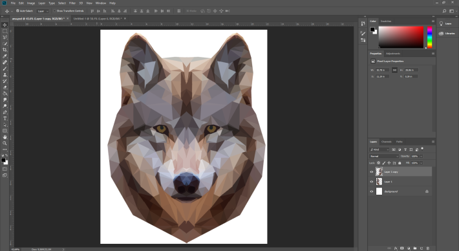Expand the layer Opacity dropdown arrow
The image size is (459, 251).
point(422,157)
